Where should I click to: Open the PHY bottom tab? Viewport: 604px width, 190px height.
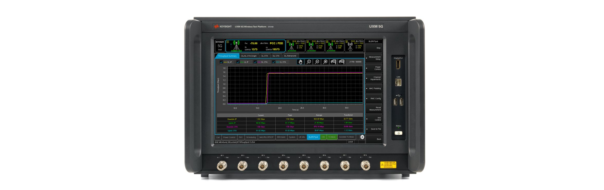coord(241,137)
